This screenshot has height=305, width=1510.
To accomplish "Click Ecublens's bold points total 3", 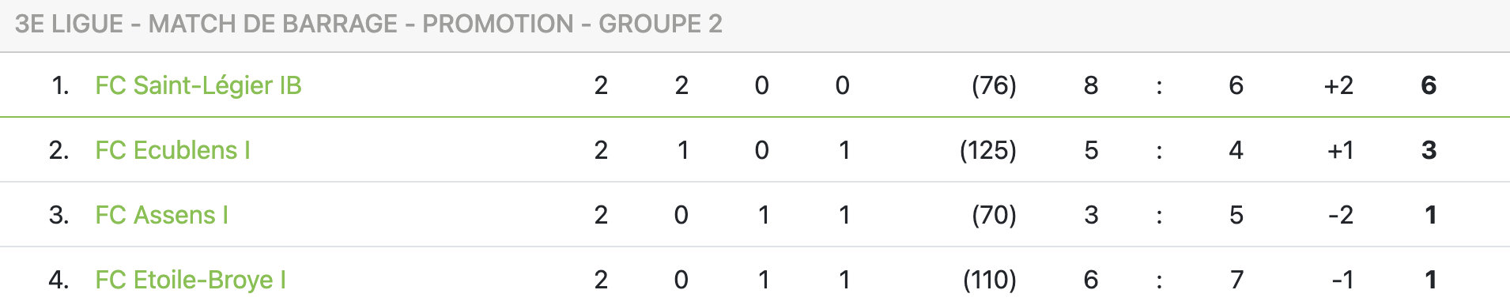I will click(x=1429, y=150).
